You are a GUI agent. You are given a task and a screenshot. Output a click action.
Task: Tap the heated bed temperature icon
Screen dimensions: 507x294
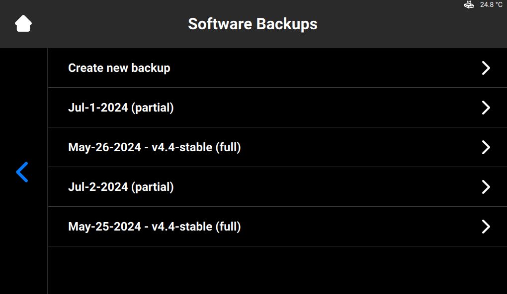(x=469, y=4)
